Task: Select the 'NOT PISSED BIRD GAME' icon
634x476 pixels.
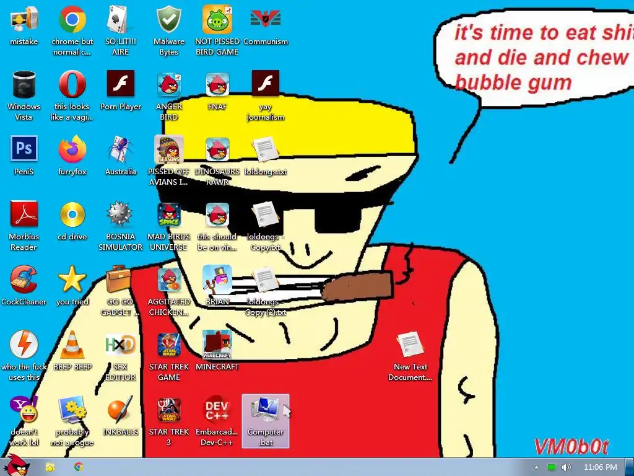Action: point(217,30)
